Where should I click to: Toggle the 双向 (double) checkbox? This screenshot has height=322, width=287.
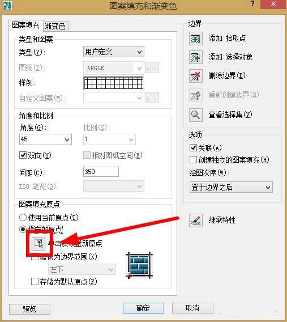point(23,155)
